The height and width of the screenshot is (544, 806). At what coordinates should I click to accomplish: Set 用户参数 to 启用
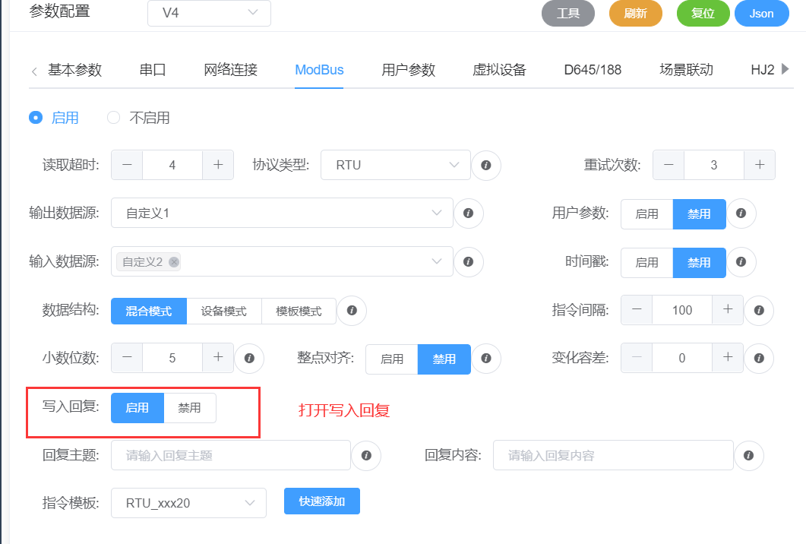coord(646,213)
